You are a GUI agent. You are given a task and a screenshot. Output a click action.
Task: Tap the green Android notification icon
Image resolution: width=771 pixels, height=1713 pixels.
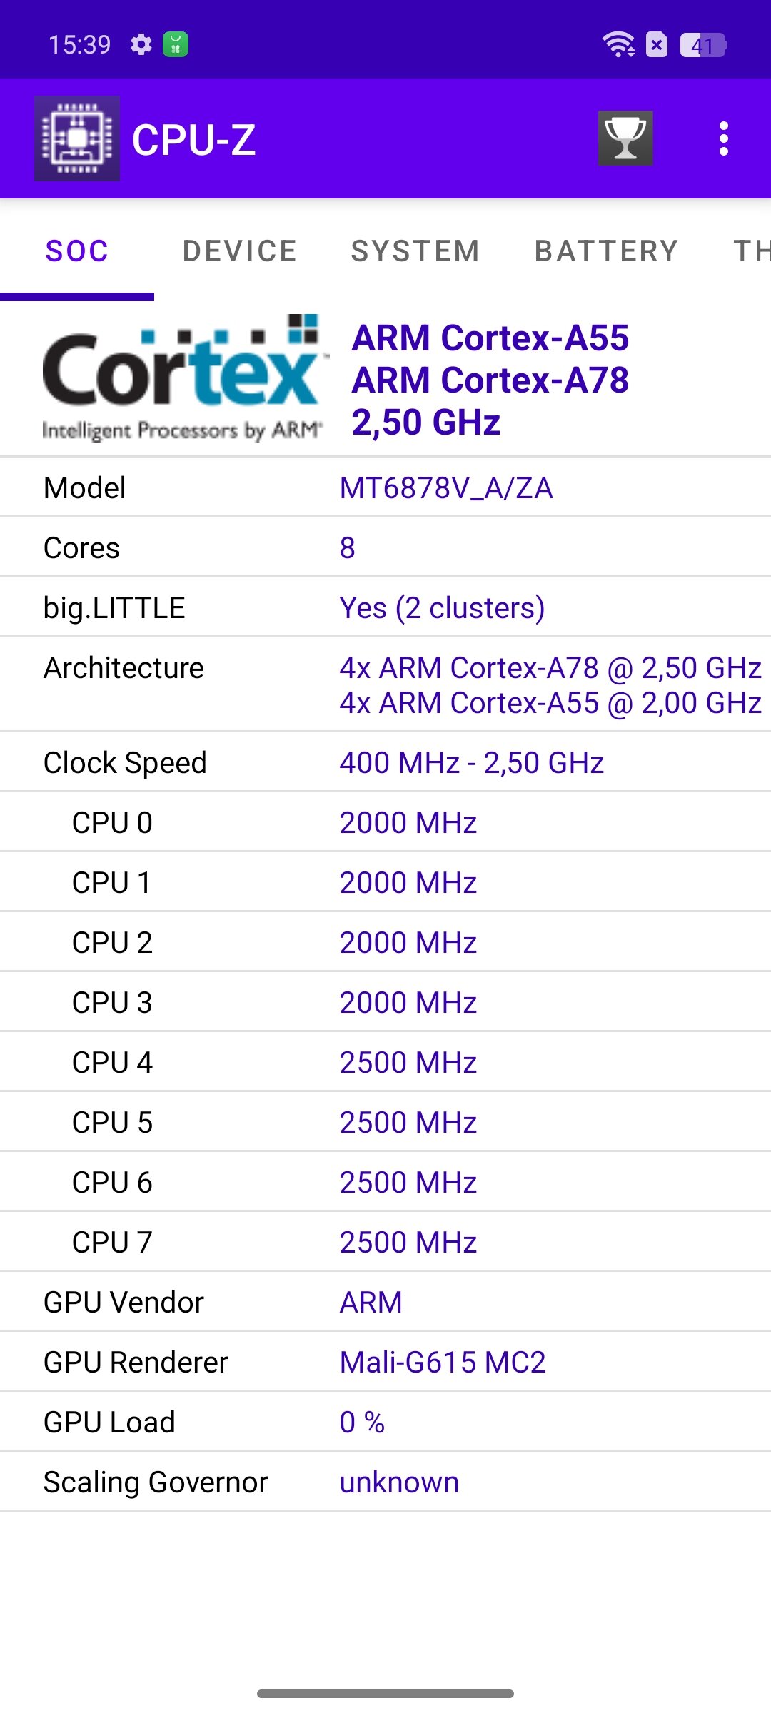click(x=176, y=44)
